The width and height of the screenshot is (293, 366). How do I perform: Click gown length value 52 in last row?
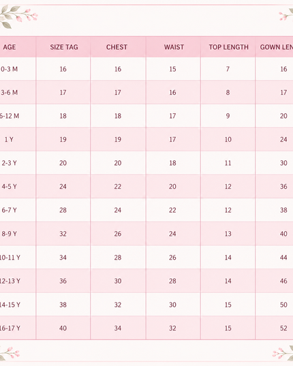[x=283, y=329]
